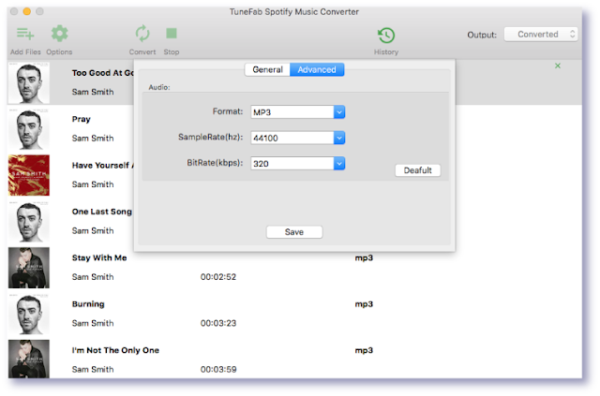
Task: Switch to the General tab
Action: click(267, 69)
